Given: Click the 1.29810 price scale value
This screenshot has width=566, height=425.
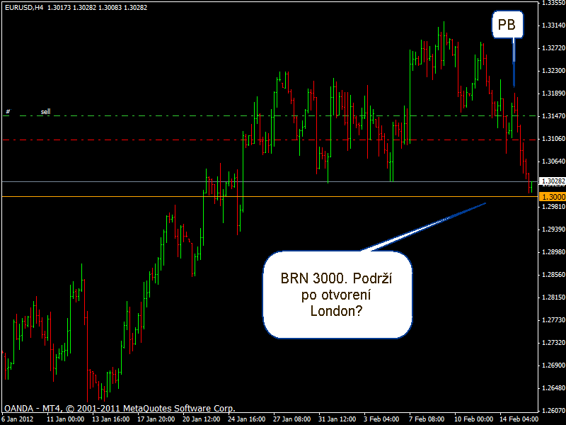Looking at the screenshot, I should (553, 206).
